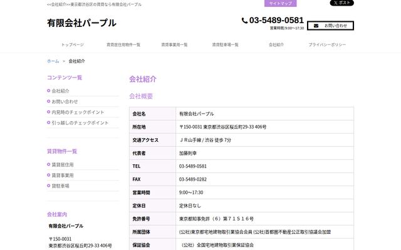Image resolution: width=401 pixels, height=250 pixels.
Task: Click 賃貸居住用 in sidebar property list
Action: 63,165
